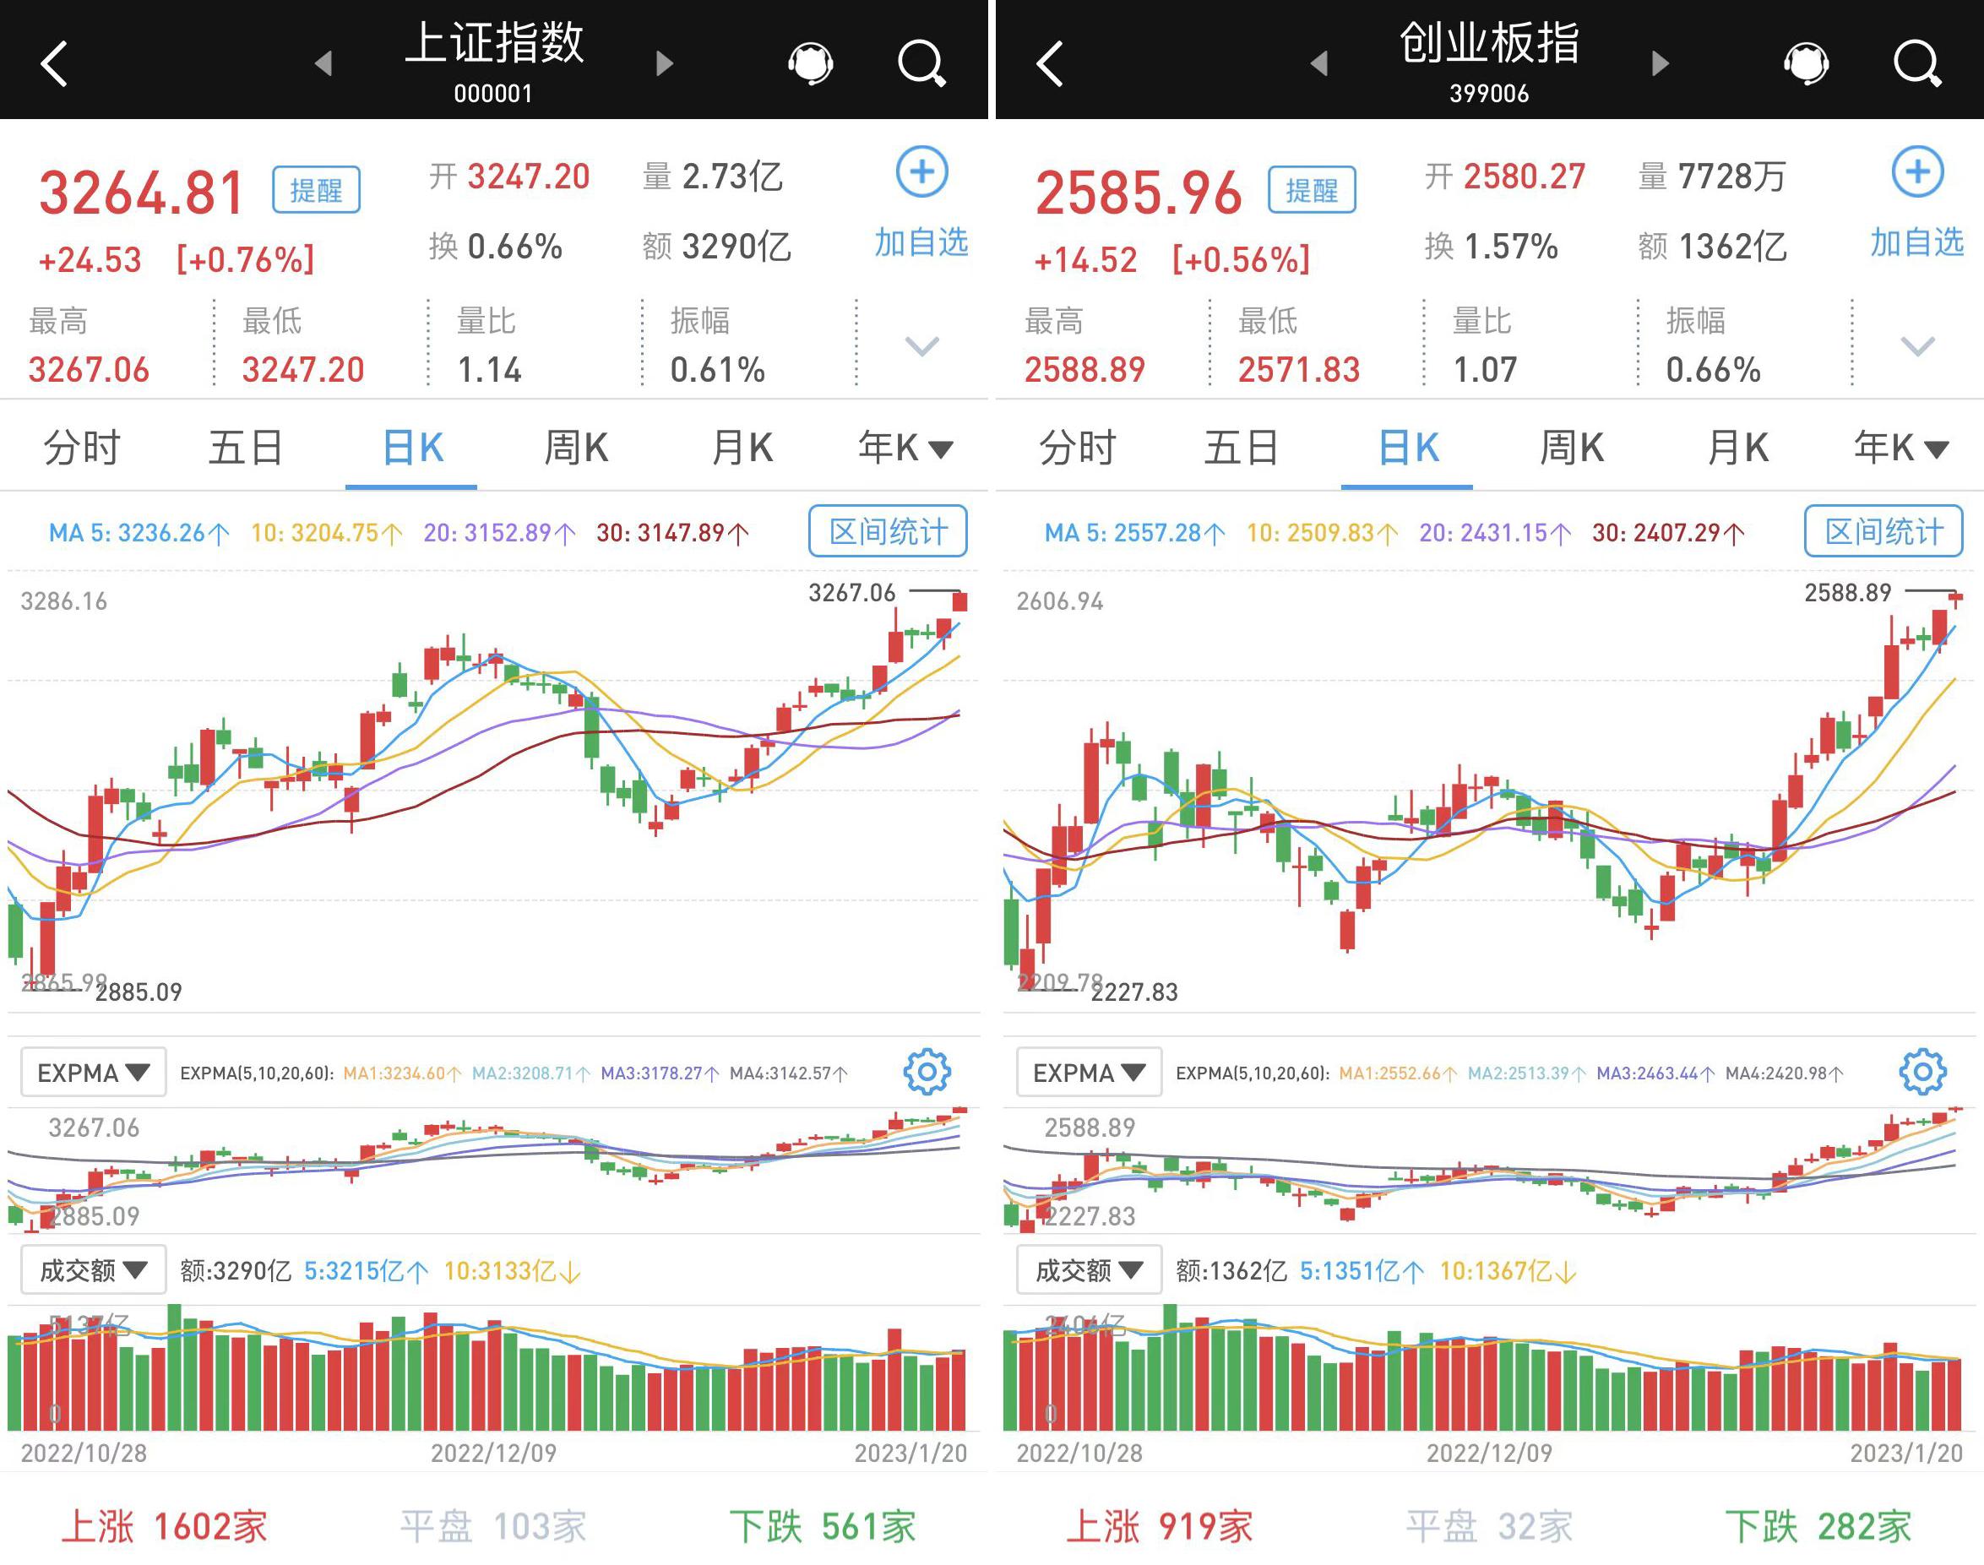The height and width of the screenshot is (1565, 1984).
Task: Tap 额 3290亿 turnover on 上证指数
Action: point(716,247)
